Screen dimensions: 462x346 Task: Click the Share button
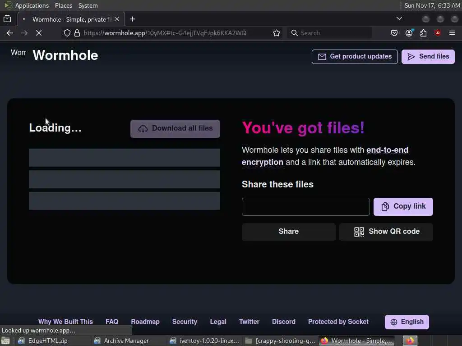(289, 232)
